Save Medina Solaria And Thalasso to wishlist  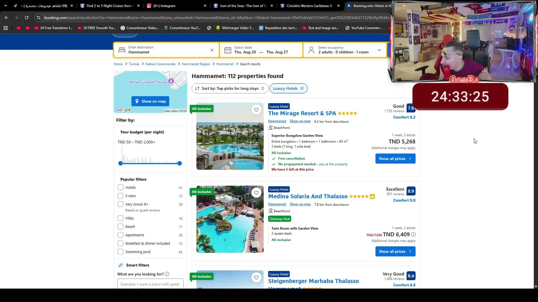pyautogui.click(x=256, y=193)
